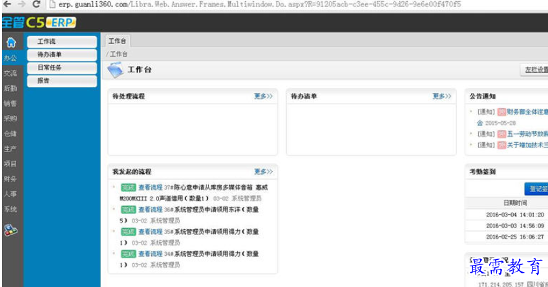Image resolution: width=548 pixels, height=287 pixels.
Task: Open the 关于增加技术 notice
Action: click(x=527, y=145)
